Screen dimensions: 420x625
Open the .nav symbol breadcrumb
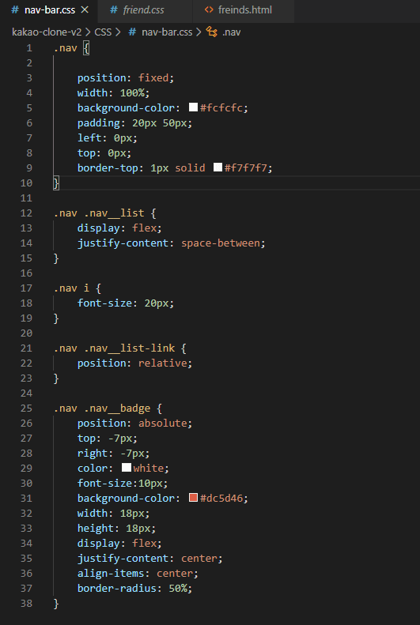point(231,32)
